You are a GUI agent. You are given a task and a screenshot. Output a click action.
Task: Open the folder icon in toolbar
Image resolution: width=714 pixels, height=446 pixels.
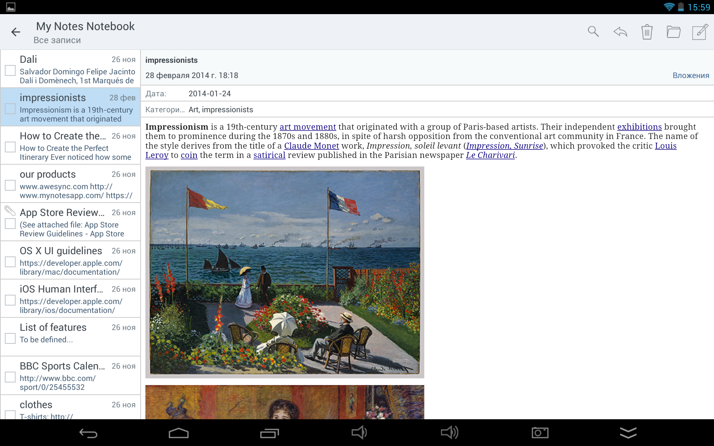[x=673, y=32]
